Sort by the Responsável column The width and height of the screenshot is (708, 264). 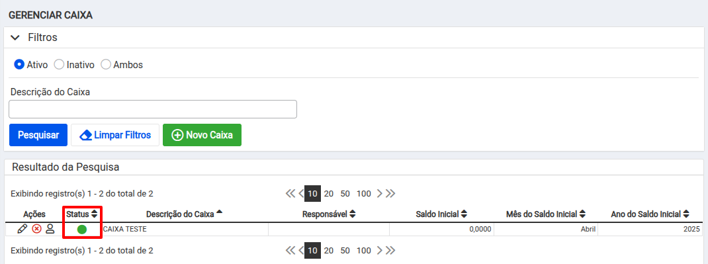pyautogui.click(x=329, y=214)
